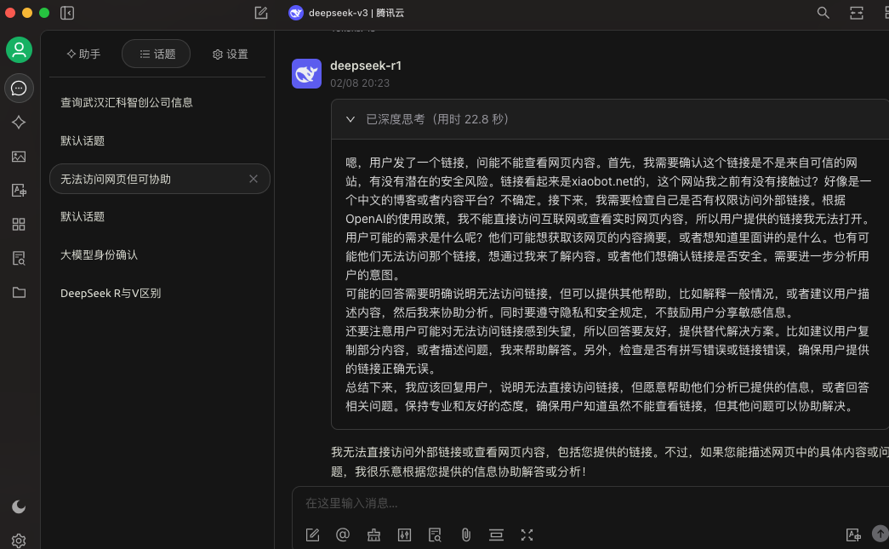This screenshot has height=549, width=889.
Task: Clear context with horizontal lines icon
Action: coord(496,535)
